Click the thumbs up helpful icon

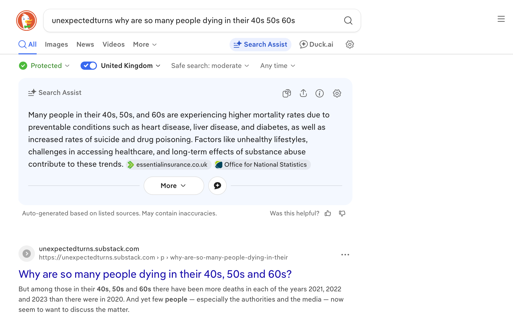coord(328,213)
